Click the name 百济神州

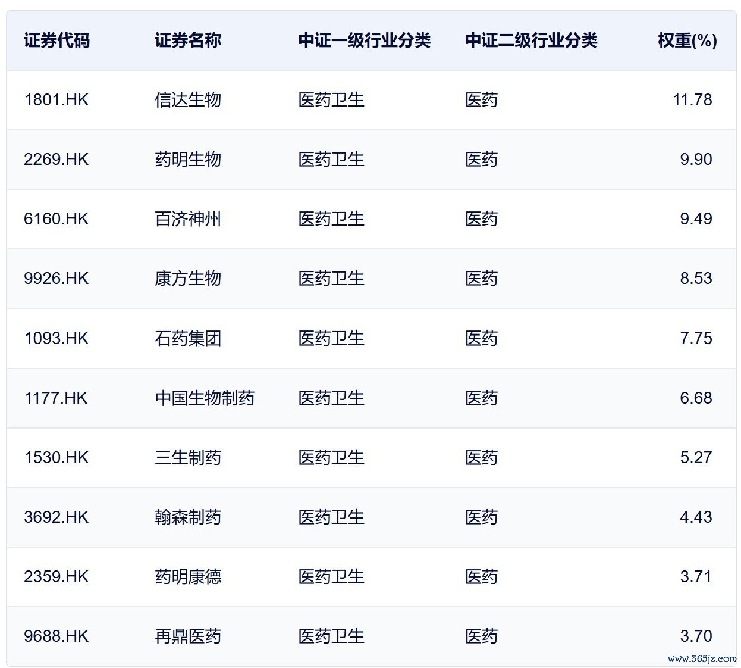188,219
